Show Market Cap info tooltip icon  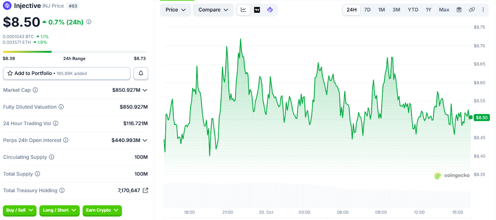35,90
